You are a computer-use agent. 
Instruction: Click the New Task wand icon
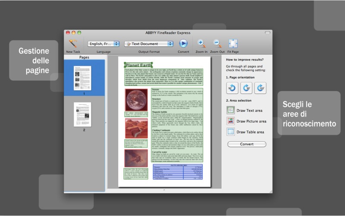[x=73, y=43]
